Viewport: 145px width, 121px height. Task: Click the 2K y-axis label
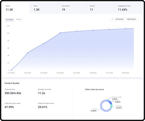8,63
